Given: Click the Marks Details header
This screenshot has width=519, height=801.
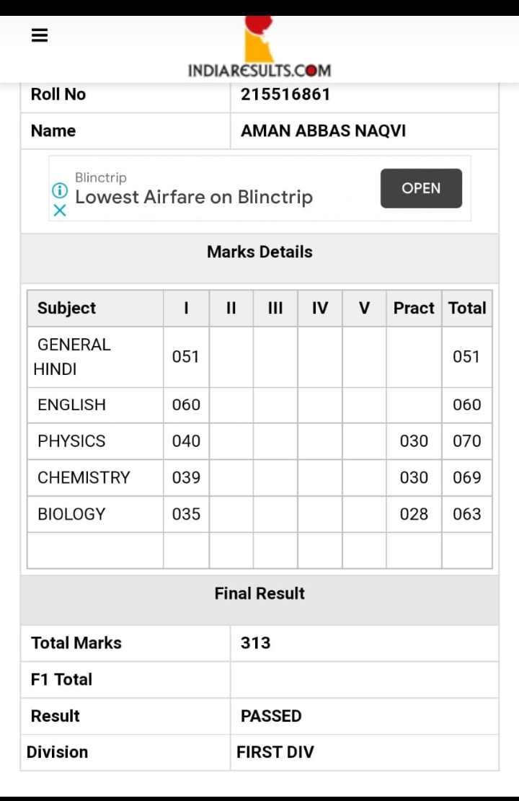Looking at the screenshot, I should [259, 252].
